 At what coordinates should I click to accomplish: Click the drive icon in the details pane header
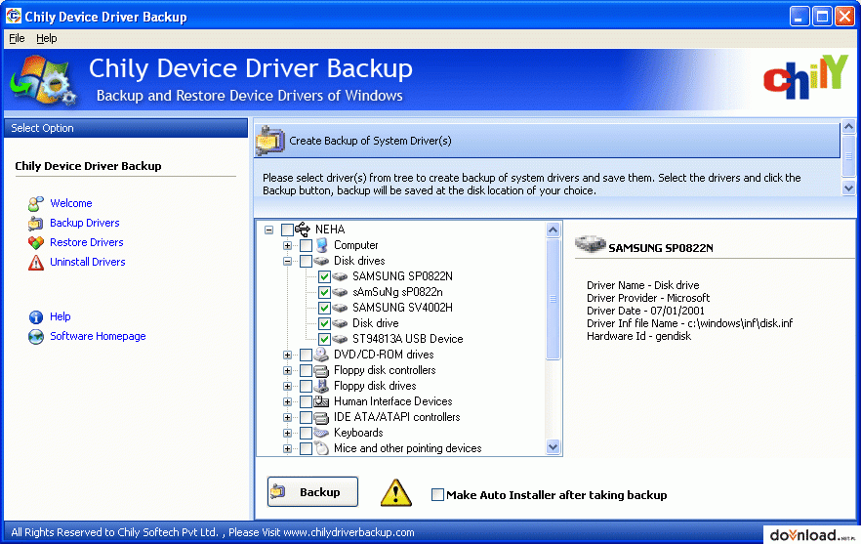click(x=591, y=243)
